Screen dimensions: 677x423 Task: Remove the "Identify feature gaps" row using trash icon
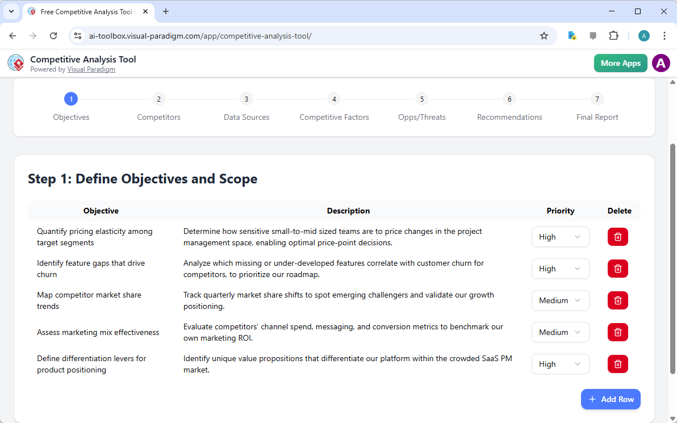tap(617, 269)
